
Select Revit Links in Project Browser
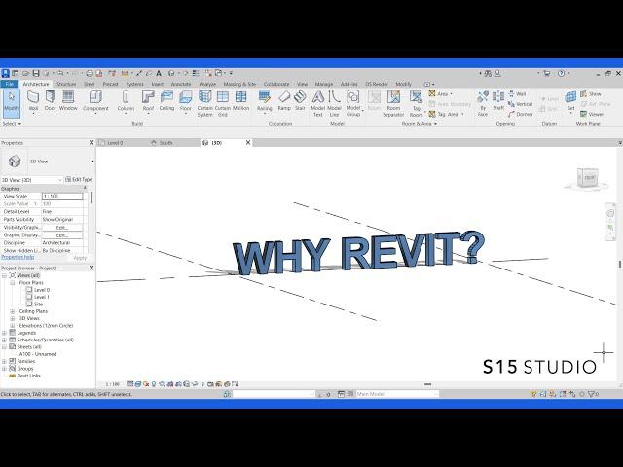28,376
